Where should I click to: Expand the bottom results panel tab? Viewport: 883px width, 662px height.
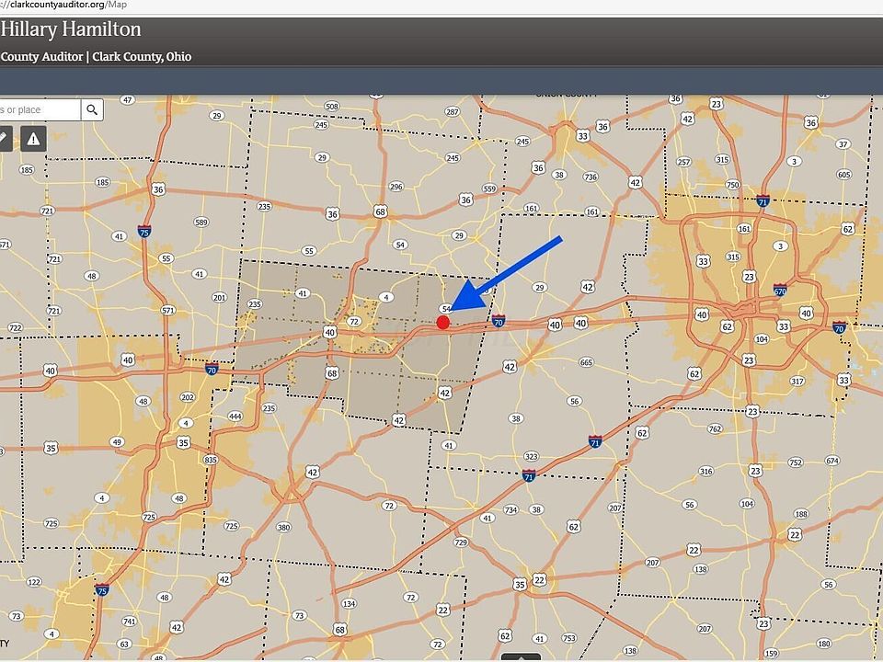pos(521,657)
